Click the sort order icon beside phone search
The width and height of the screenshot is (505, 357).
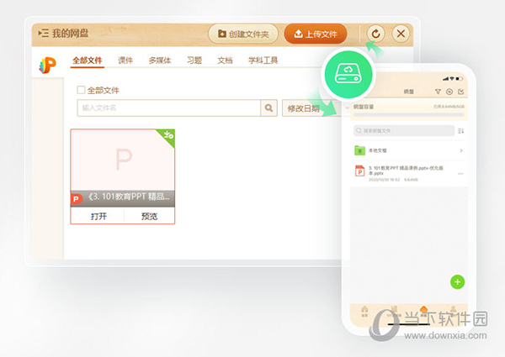pyautogui.click(x=461, y=131)
